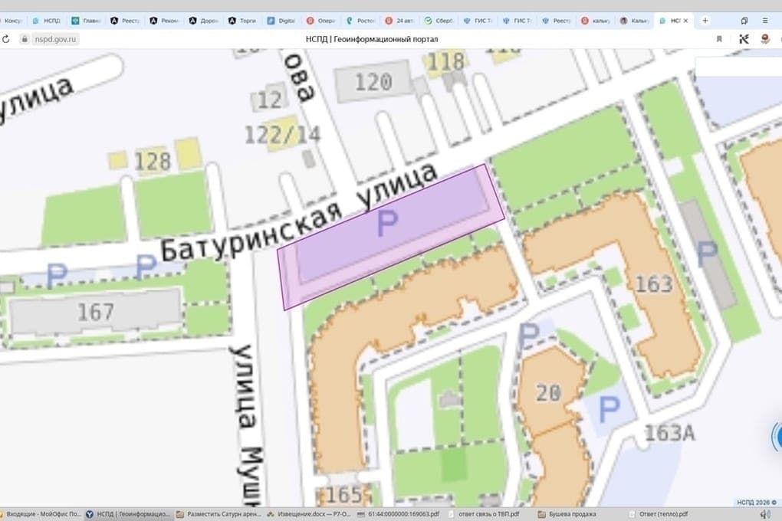The height and width of the screenshot is (521, 782).
Task: Click building number 20 on the map
Action: [x=549, y=393]
